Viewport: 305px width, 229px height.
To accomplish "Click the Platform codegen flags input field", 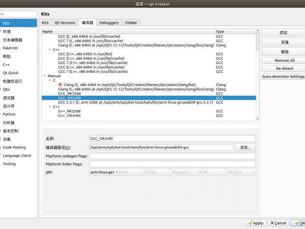I will (x=172, y=156).
